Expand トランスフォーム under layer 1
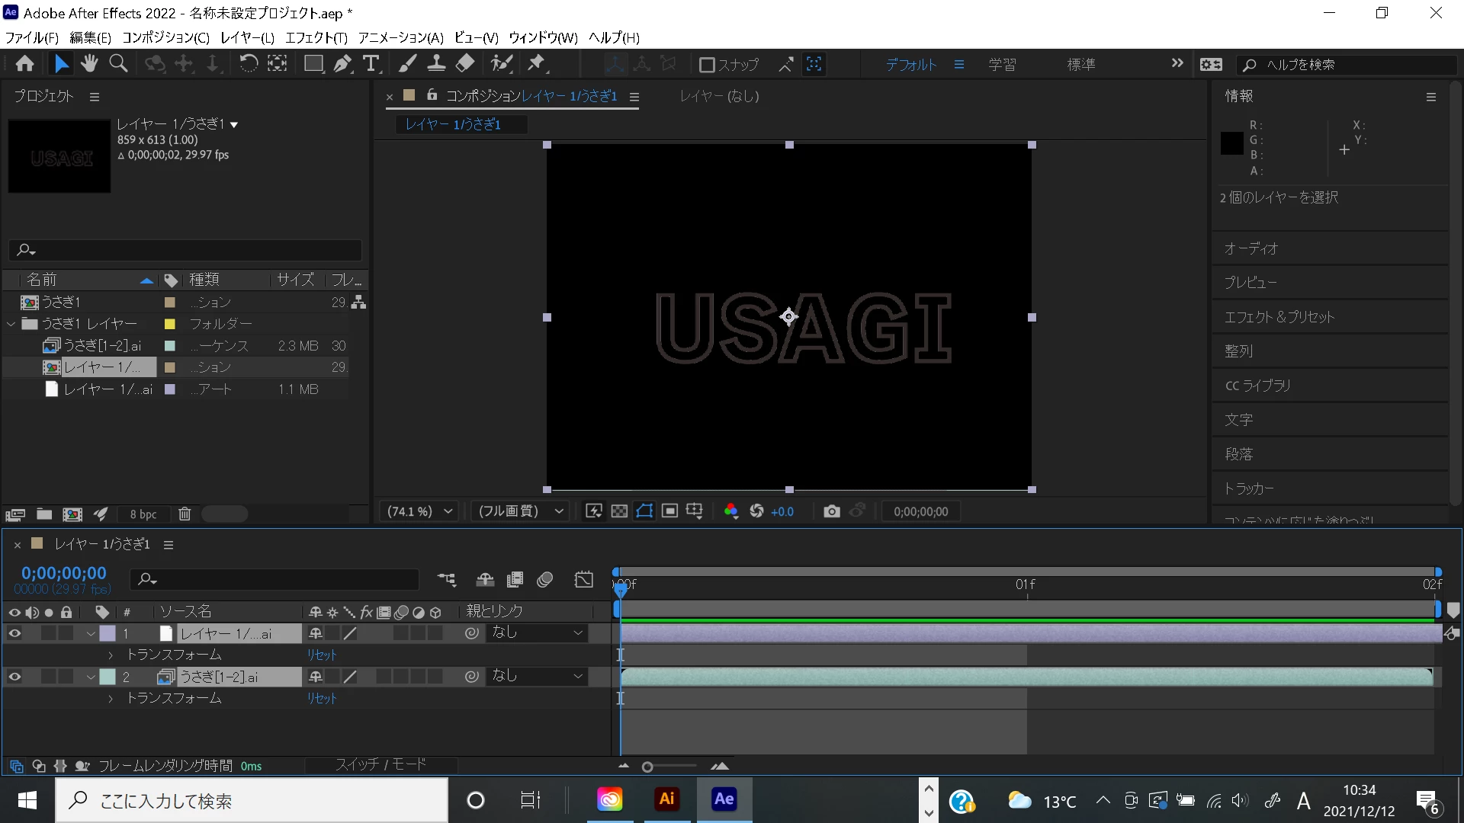The height and width of the screenshot is (823, 1464). (x=111, y=655)
